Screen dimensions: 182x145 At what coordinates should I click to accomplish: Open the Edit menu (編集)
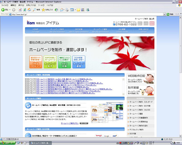tap(13, 5)
